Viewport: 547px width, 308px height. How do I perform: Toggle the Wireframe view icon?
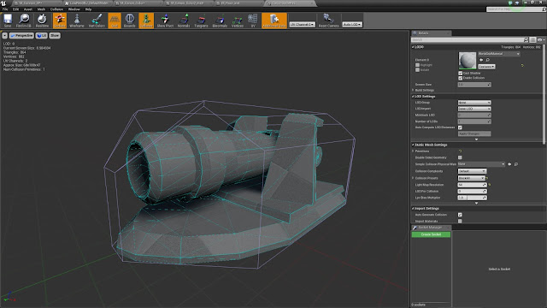(77, 21)
